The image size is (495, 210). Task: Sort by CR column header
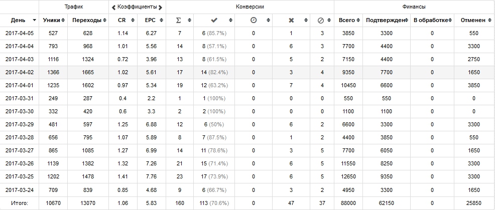click(x=122, y=20)
